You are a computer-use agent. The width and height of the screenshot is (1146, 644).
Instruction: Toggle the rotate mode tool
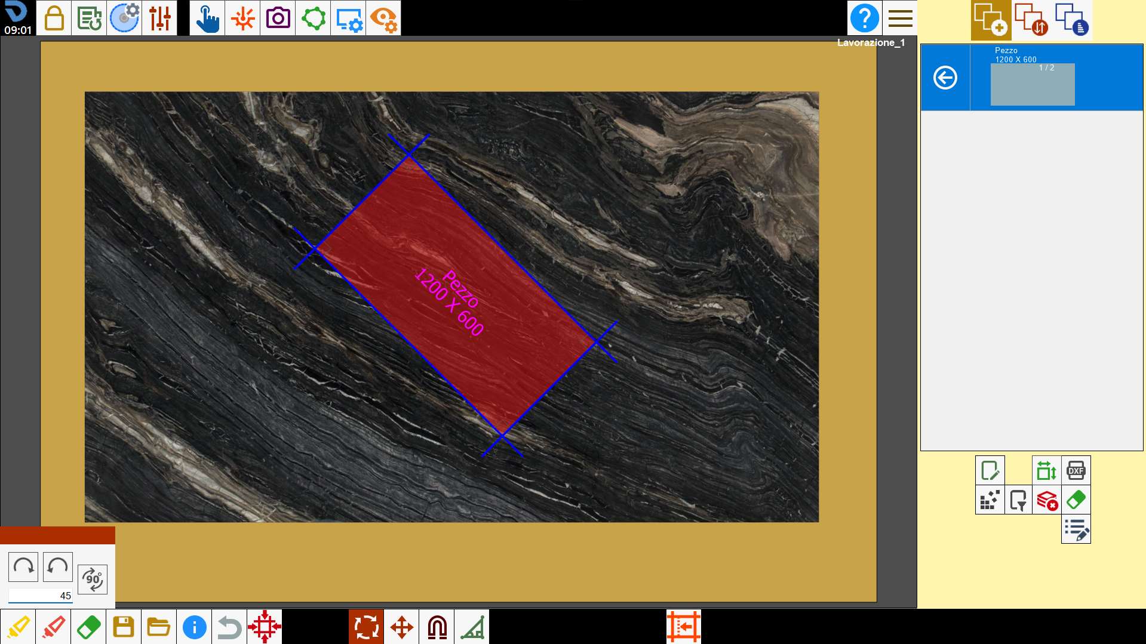coord(366,627)
